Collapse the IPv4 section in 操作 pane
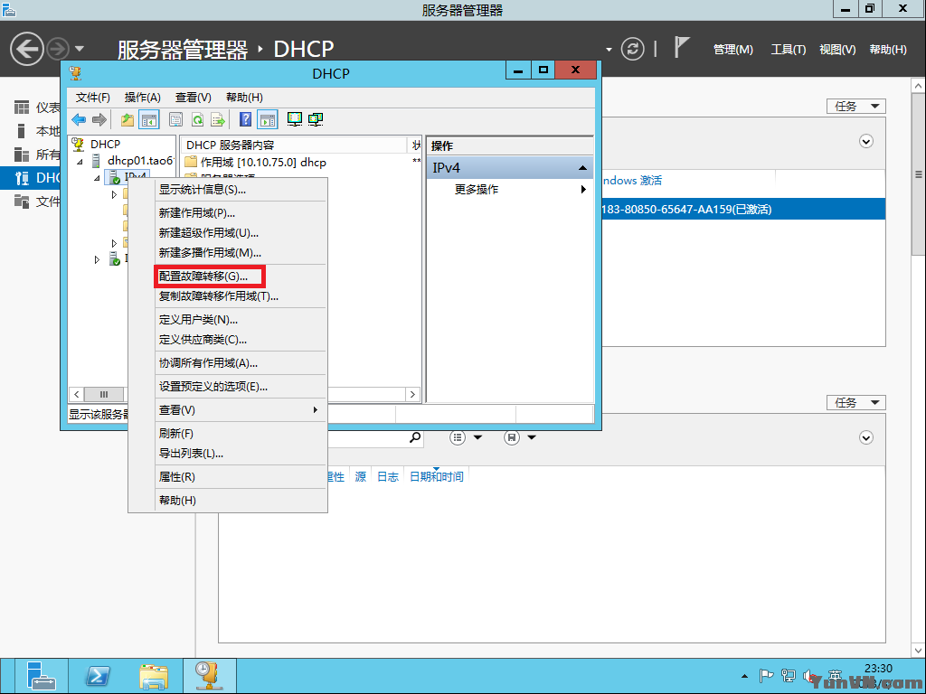 point(582,168)
